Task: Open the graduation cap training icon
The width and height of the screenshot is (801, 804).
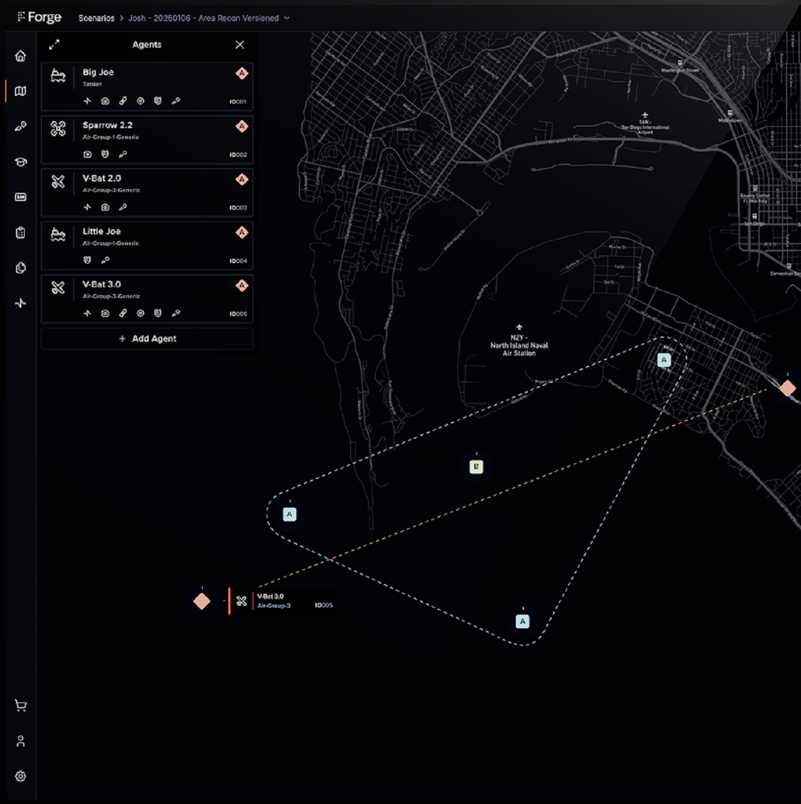Action: tap(21, 162)
